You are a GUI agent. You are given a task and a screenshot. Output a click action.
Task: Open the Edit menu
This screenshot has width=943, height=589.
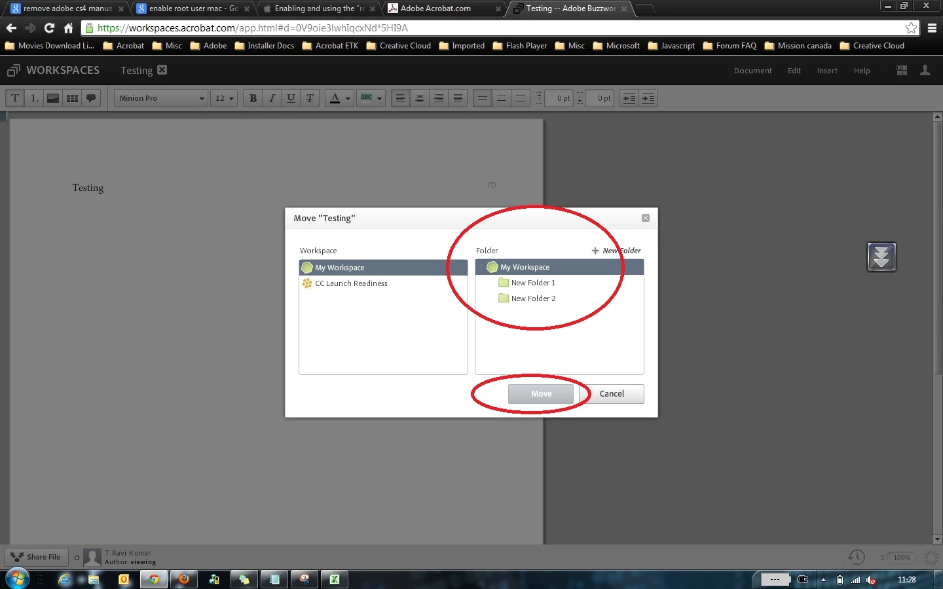794,71
